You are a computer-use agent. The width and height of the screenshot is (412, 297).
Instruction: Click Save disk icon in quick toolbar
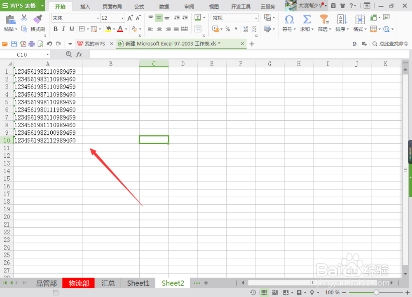[14, 44]
